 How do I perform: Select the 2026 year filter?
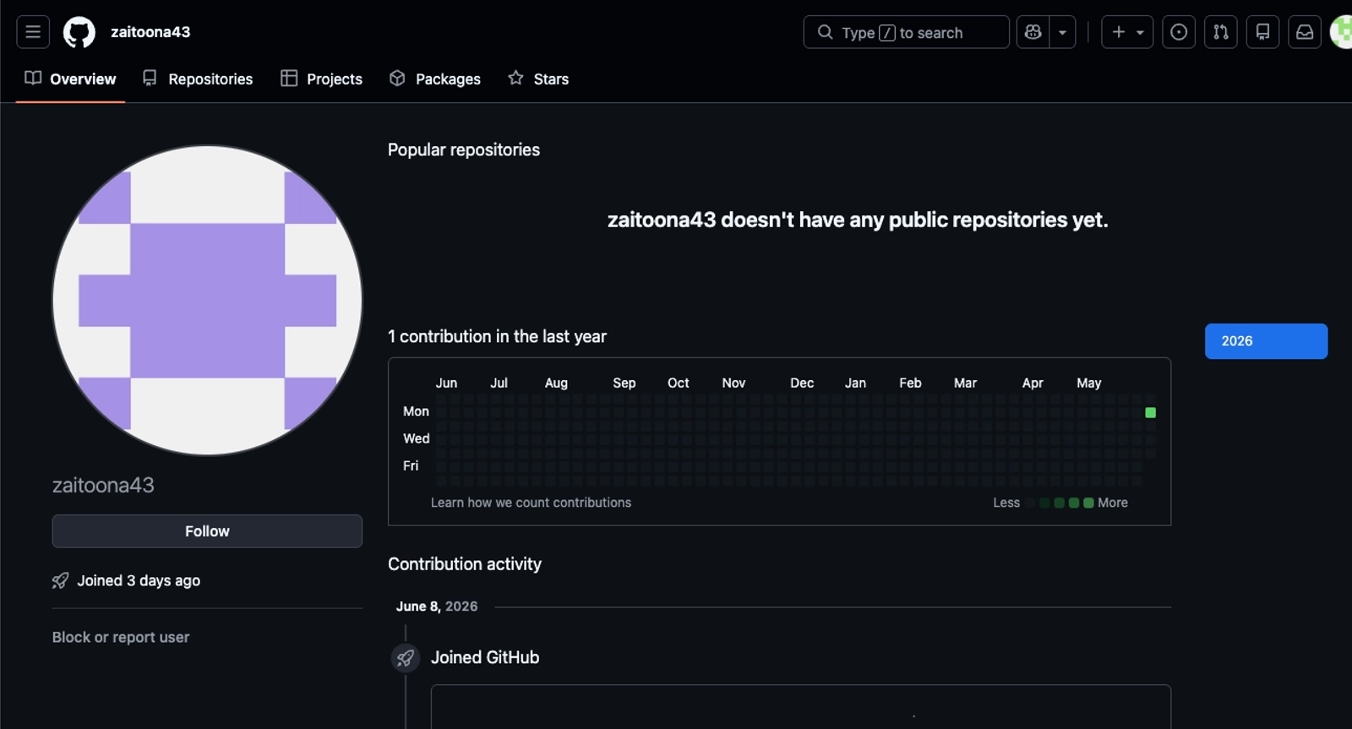tap(1266, 341)
